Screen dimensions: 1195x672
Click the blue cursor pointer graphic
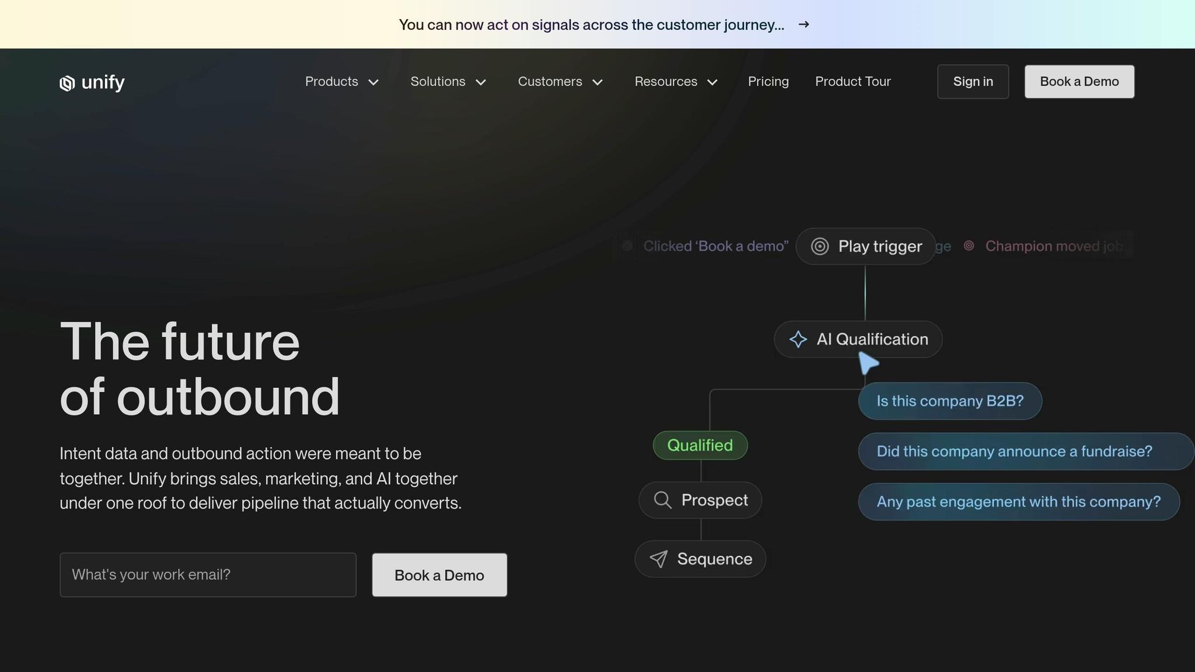point(868,363)
